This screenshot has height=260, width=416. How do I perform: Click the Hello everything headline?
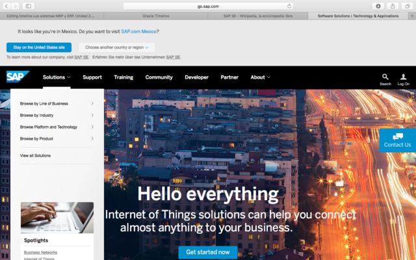208,194
